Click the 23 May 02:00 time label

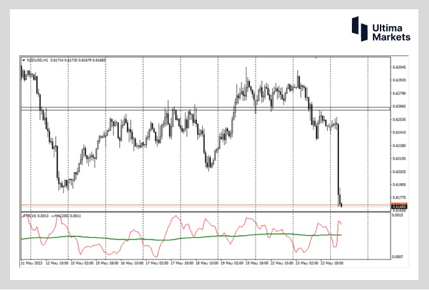coord(307,263)
